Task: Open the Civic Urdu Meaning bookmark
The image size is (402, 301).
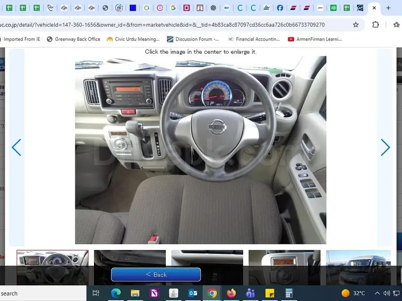Action: pyautogui.click(x=133, y=39)
